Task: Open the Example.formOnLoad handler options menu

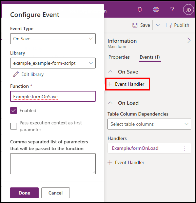Action: [x=184, y=148]
